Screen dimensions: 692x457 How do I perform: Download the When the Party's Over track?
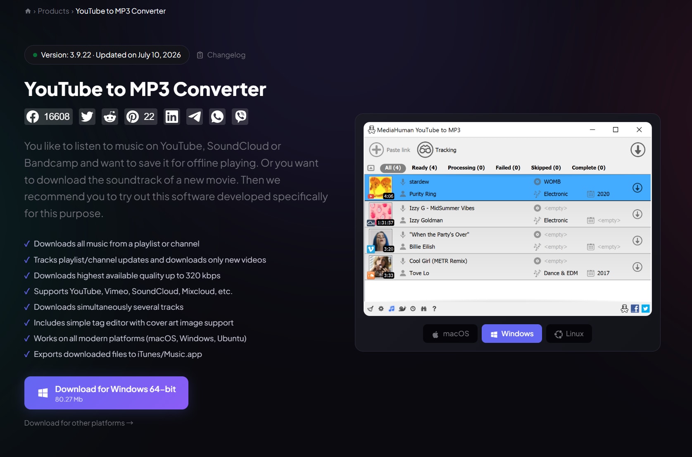click(x=637, y=241)
